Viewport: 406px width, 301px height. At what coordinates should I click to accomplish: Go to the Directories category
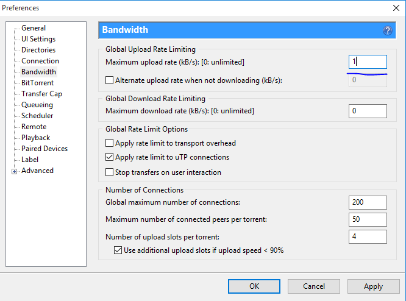coord(38,50)
